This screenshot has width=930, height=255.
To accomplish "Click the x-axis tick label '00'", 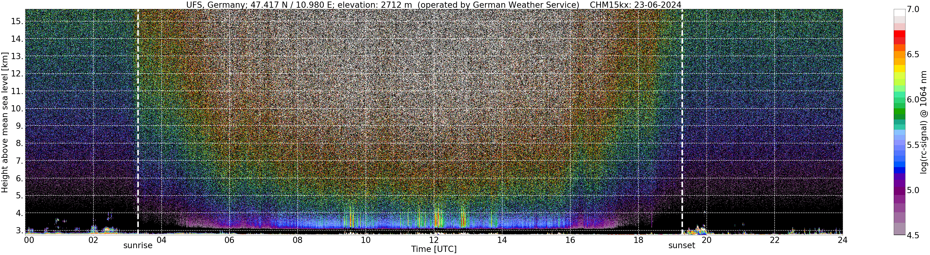I will click(x=29, y=240).
